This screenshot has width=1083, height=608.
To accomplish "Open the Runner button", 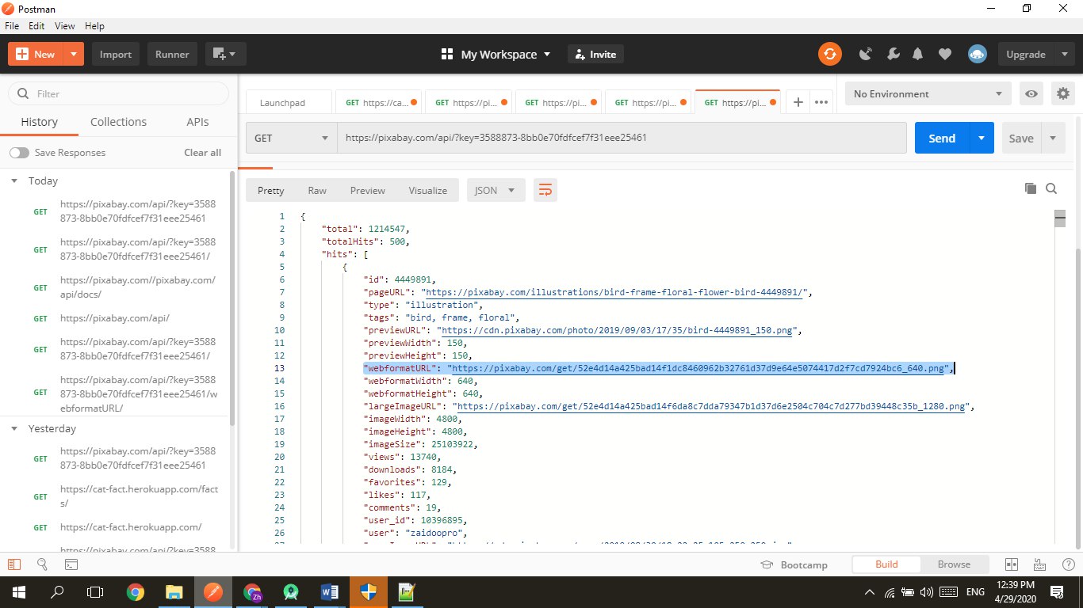I will [x=172, y=54].
